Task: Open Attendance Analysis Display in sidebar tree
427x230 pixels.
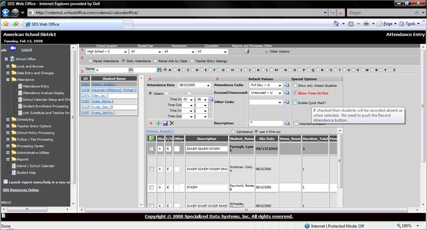Action: [x=43, y=93]
